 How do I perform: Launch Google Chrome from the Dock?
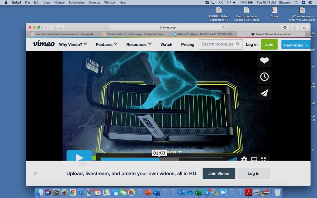[x=73, y=192]
